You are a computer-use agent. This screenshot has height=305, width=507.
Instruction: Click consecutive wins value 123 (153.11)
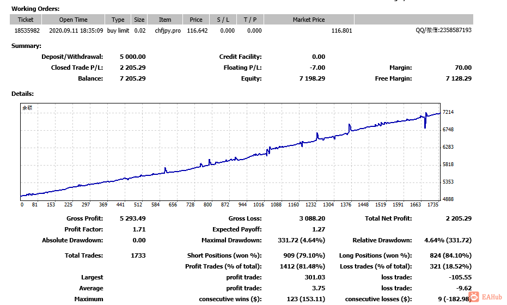click(306, 299)
